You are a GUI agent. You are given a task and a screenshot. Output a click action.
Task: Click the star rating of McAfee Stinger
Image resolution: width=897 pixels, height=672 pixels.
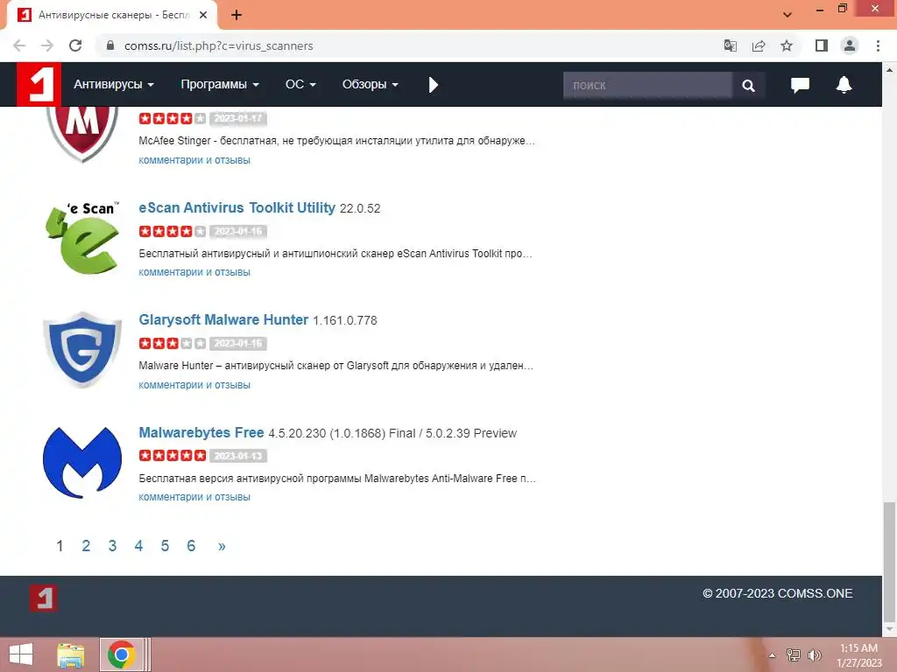coord(173,118)
